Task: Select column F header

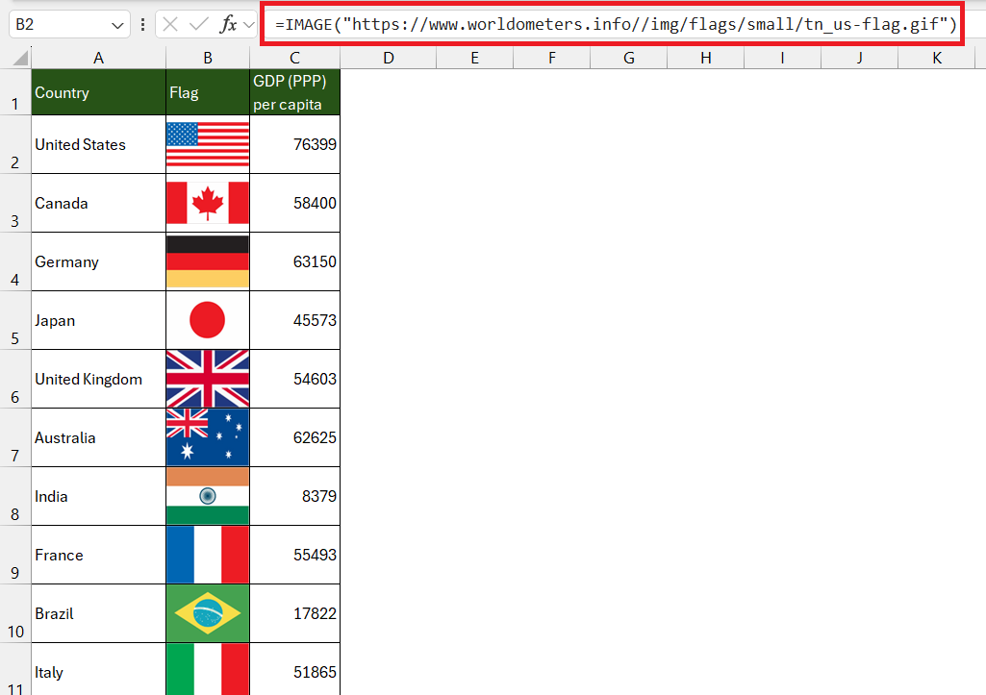Action: click(551, 59)
